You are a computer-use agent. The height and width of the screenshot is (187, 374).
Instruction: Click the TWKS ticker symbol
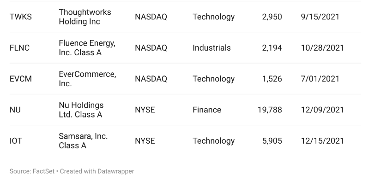pyautogui.click(x=20, y=17)
